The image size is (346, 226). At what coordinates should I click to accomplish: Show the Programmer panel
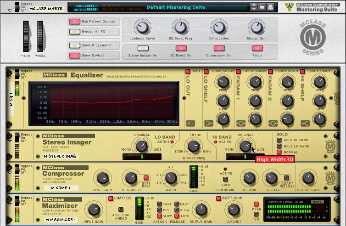tap(75, 45)
